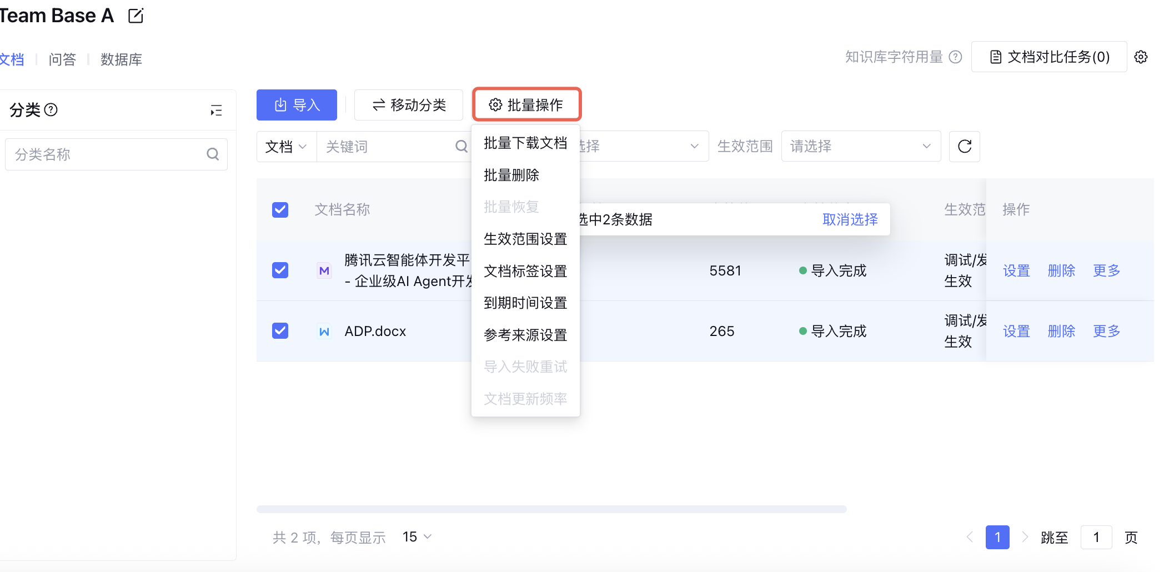The image size is (1164, 572).
Task: Uncheck the ADP.docx row checkbox
Action: pos(280,330)
